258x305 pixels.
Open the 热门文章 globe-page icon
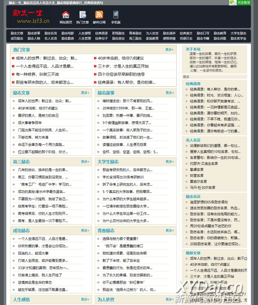(x=83, y=15)
